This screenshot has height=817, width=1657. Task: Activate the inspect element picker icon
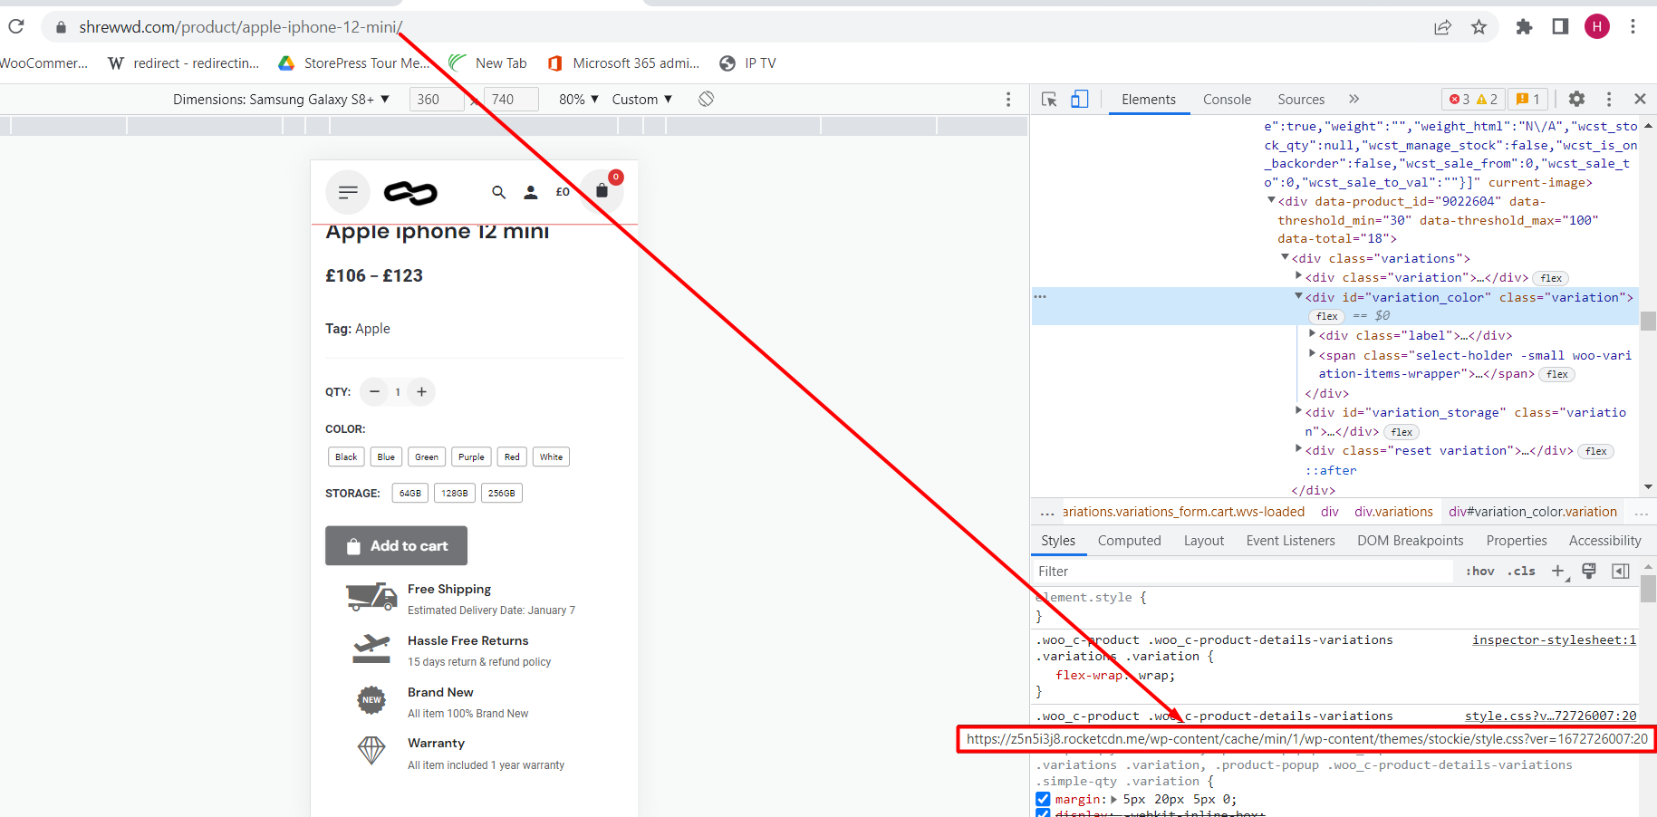tap(1049, 99)
